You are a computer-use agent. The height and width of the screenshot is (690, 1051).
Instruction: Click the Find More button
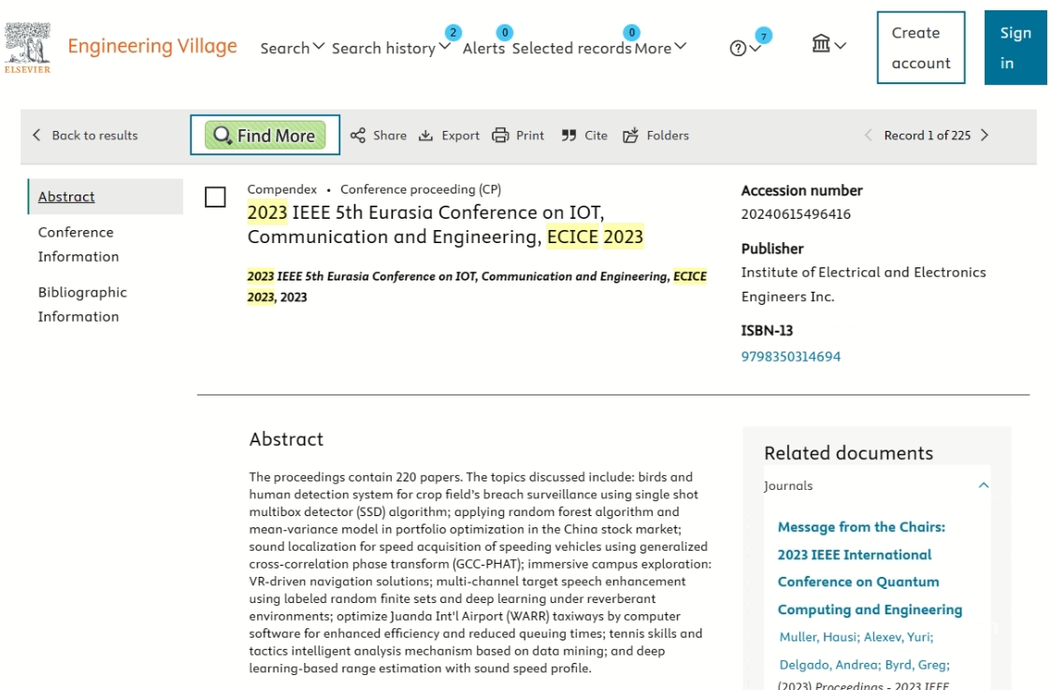pos(265,136)
